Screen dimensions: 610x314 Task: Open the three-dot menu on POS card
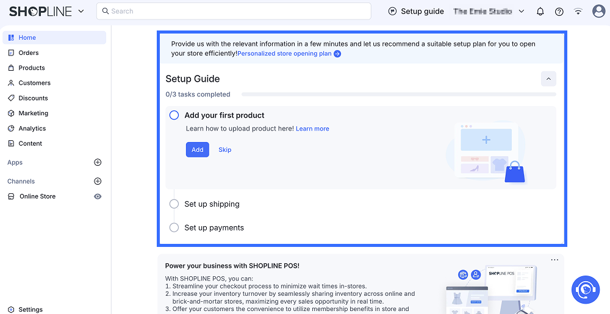554,260
